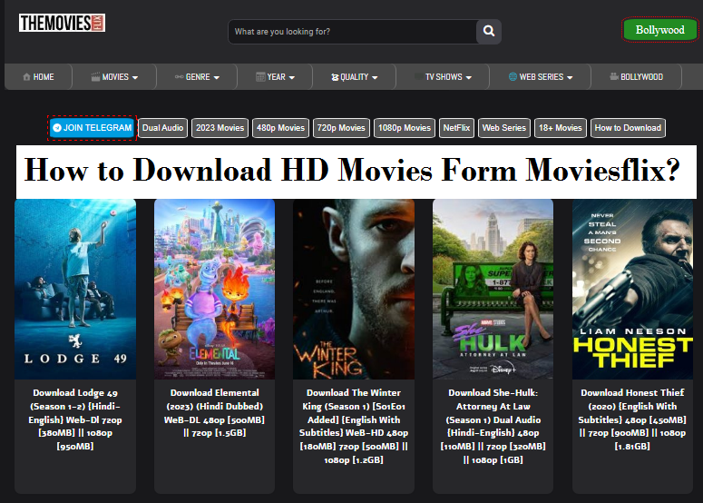Select the NetFlix tag
Image resolution: width=703 pixels, height=503 pixels.
click(456, 128)
